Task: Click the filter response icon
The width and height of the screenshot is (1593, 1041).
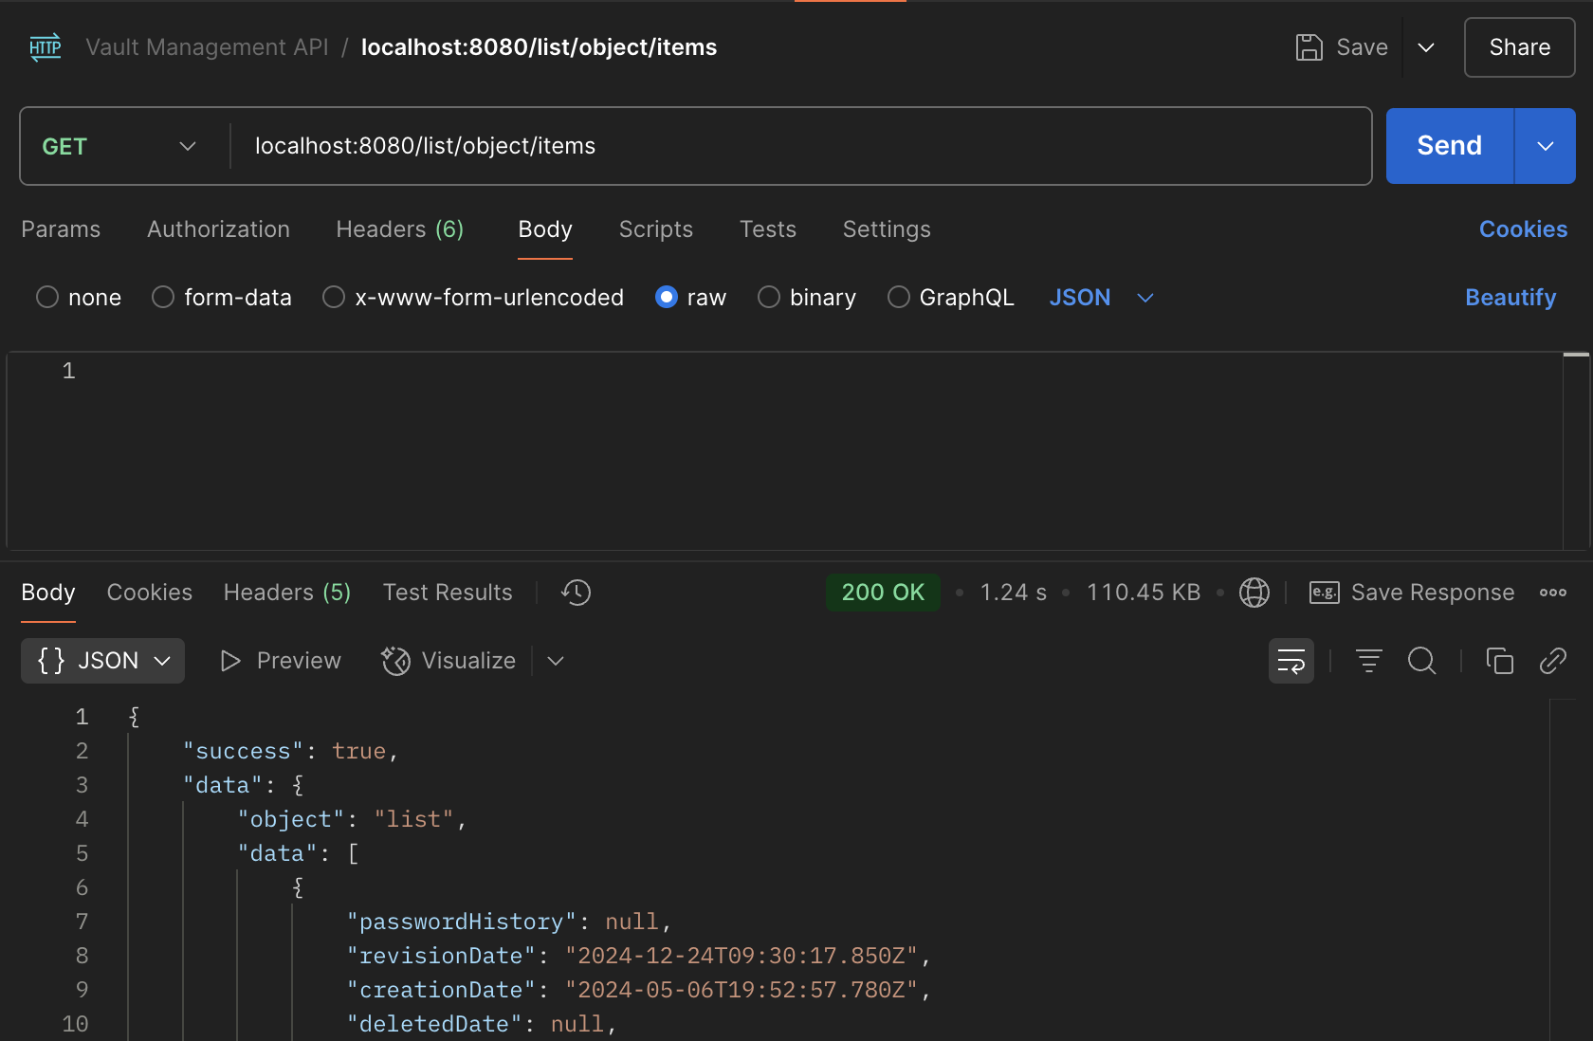Action: tap(1368, 661)
